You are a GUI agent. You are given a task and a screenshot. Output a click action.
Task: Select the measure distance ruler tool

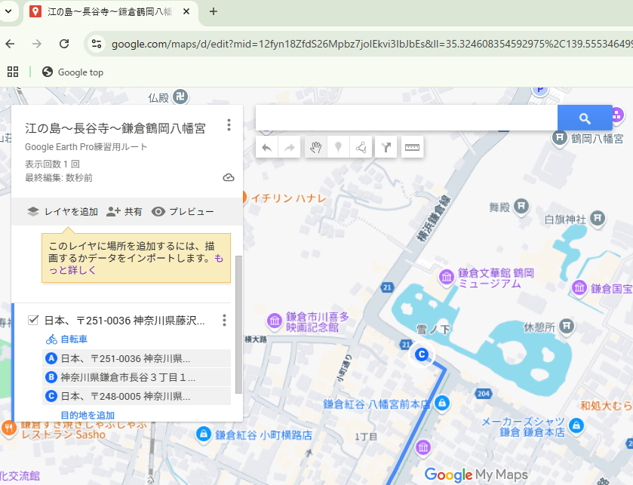point(412,148)
